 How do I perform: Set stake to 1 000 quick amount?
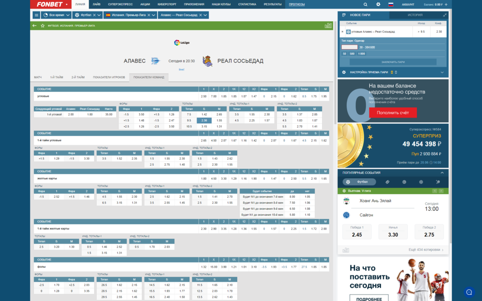coord(361,54)
